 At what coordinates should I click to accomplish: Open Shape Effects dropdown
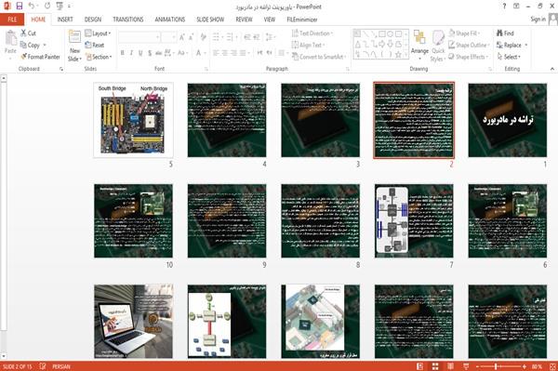(469, 57)
